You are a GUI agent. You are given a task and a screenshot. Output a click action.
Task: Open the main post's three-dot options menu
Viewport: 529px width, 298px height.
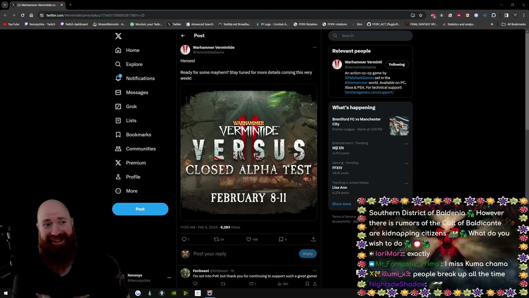315,47
